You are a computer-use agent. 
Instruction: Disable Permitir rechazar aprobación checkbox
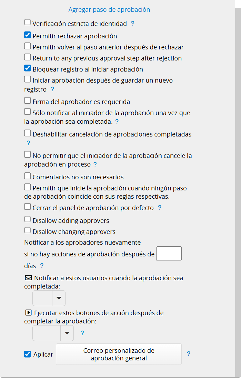click(x=28, y=35)
